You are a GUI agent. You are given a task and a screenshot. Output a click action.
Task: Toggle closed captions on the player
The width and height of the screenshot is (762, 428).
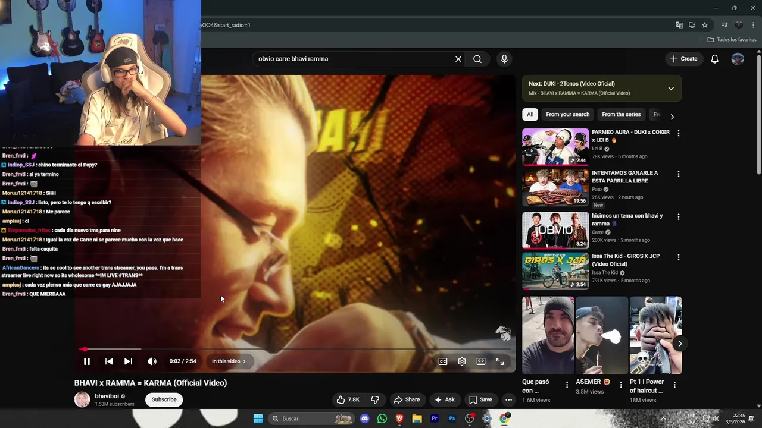click(x=443, y=361)
